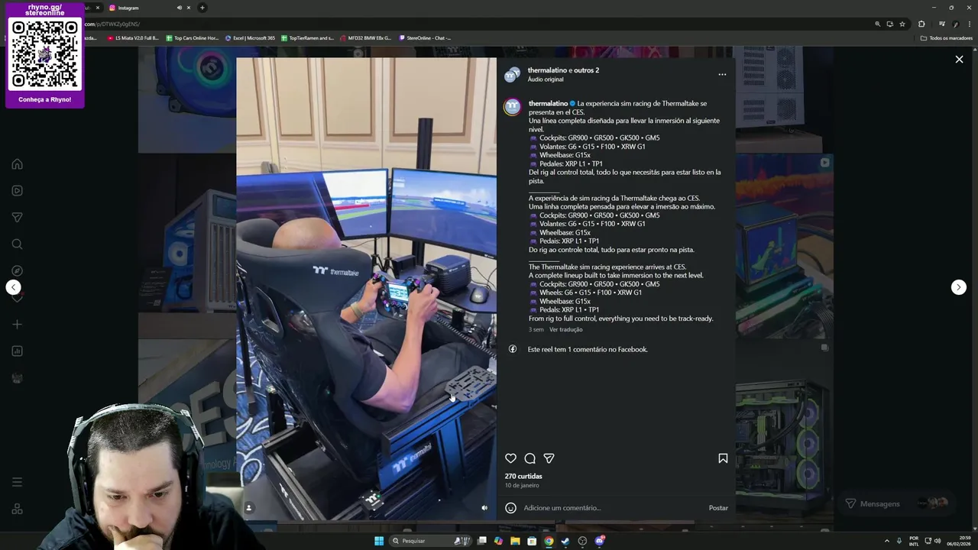Bookmark this page with the star icon
Viewport: 978px width, 550px height.
[902, 24]
